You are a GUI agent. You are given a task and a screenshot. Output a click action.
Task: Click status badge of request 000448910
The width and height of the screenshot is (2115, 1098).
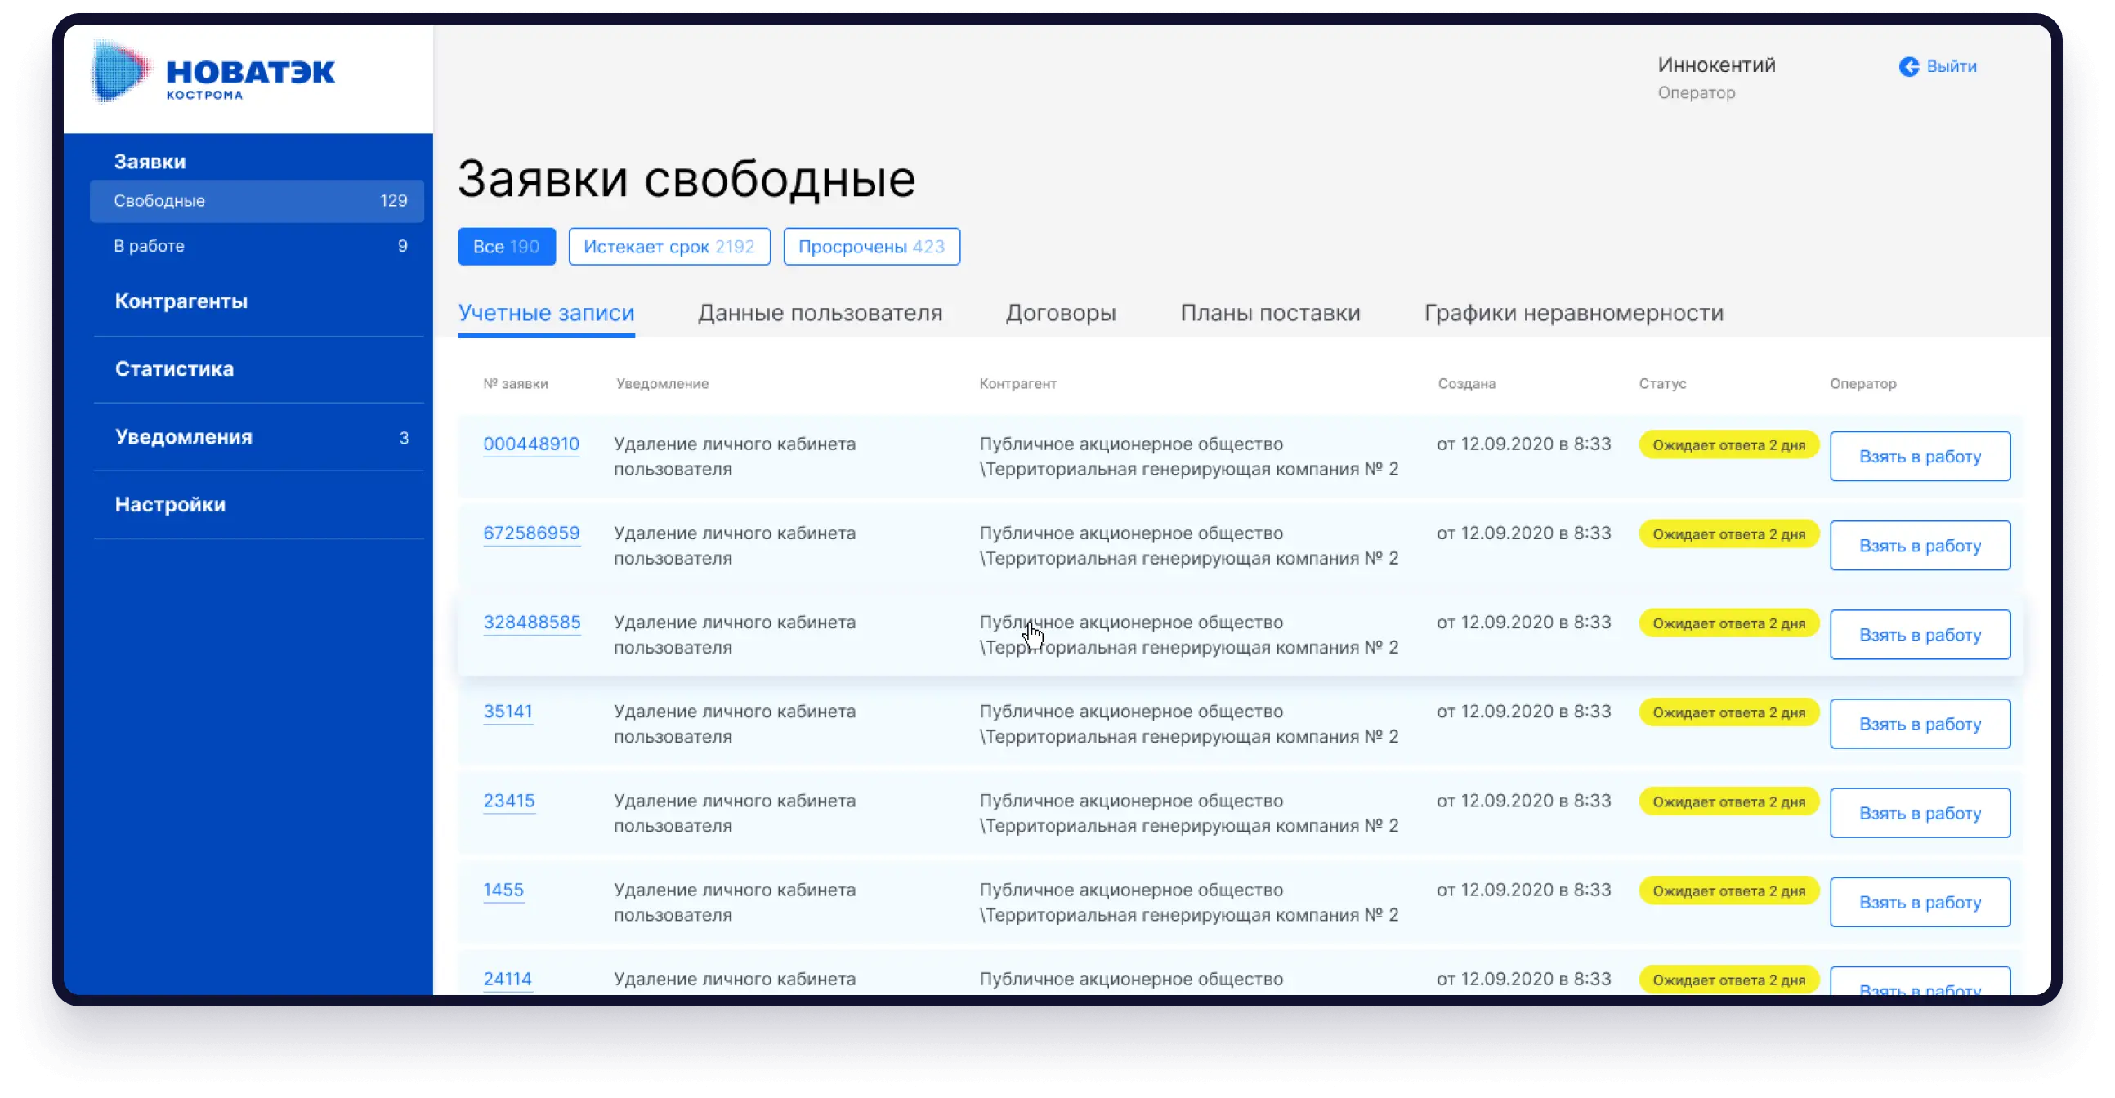(x=1728, y=445)
